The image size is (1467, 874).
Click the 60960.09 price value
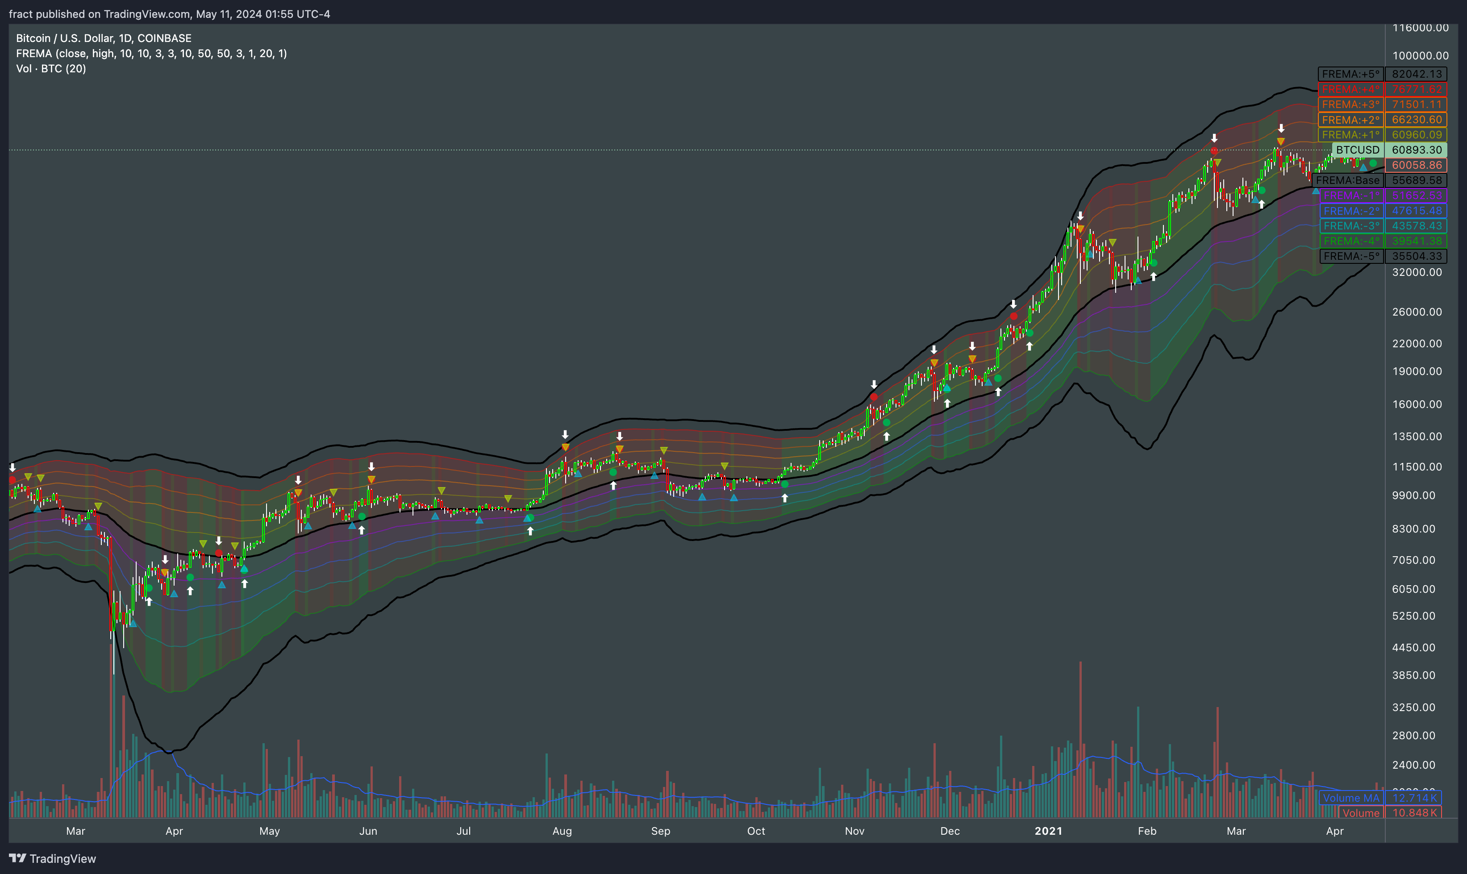tap(1416, 135)
